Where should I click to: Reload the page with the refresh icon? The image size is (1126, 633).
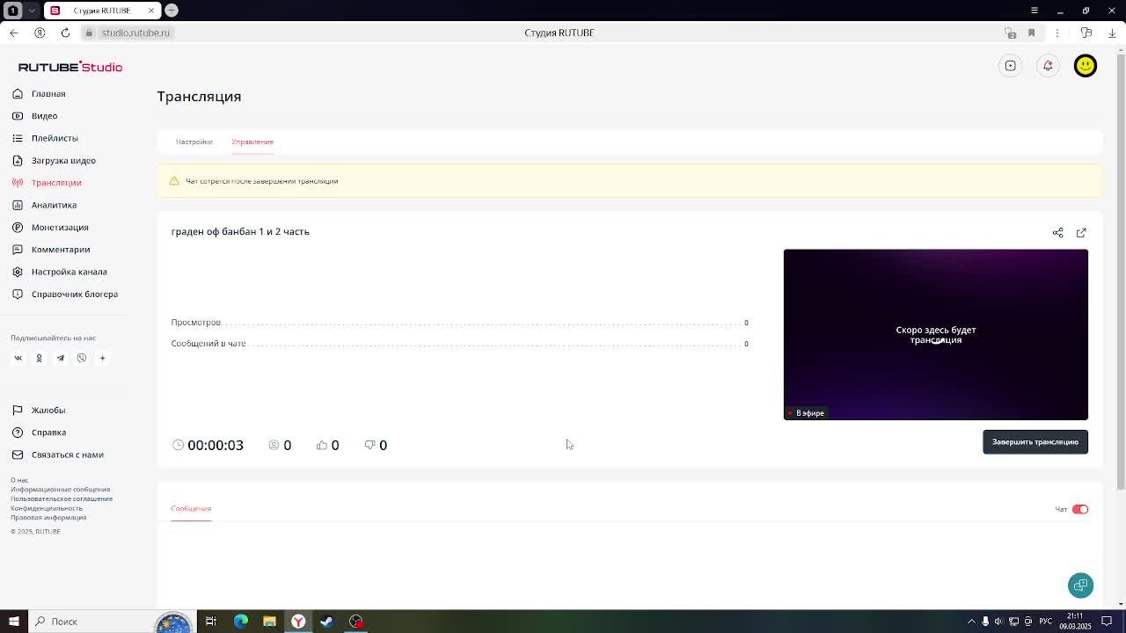65,33
